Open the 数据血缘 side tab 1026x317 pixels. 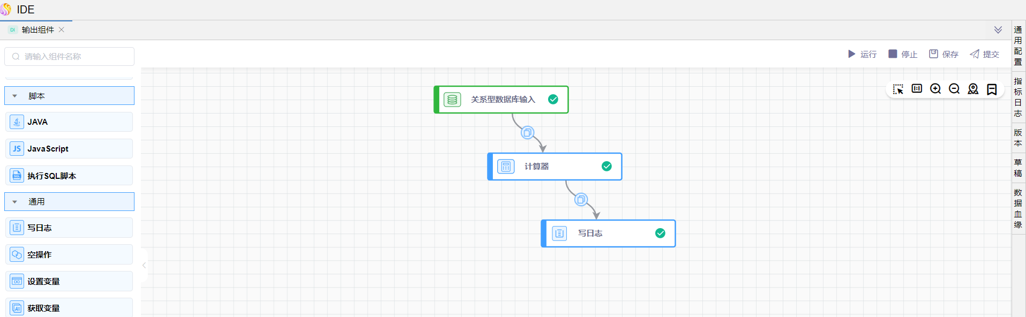point(1018,208)
